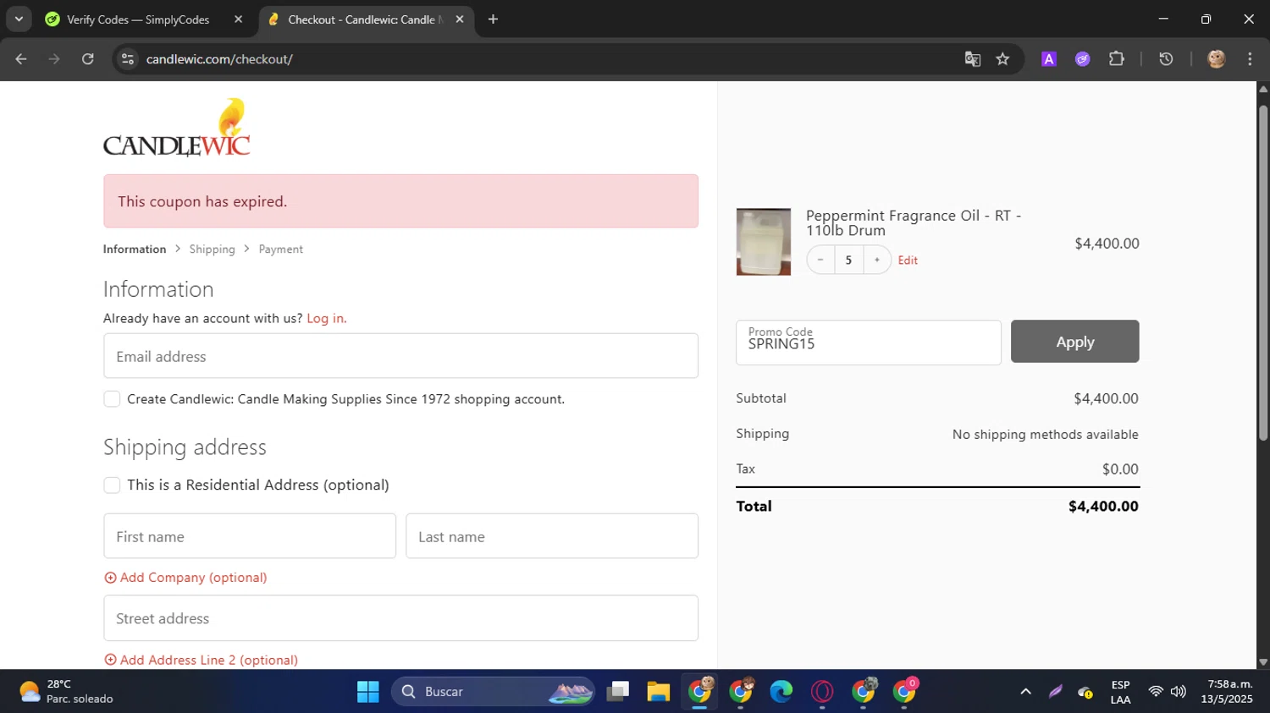The height and width of the screenshot is (713, 1270).
Task: Open Task View in taskbar
Action: point(618,692)
